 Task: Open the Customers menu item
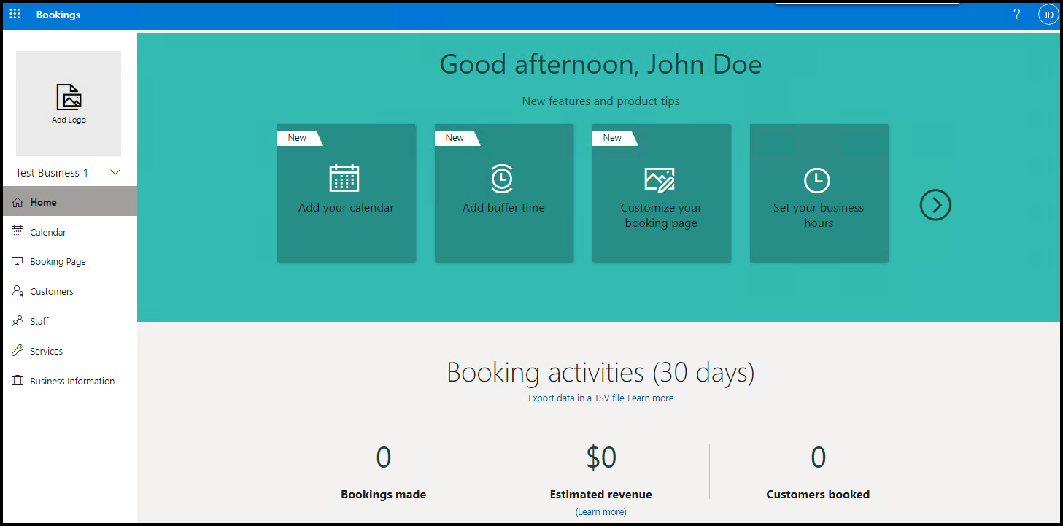[x=70, y=291]
